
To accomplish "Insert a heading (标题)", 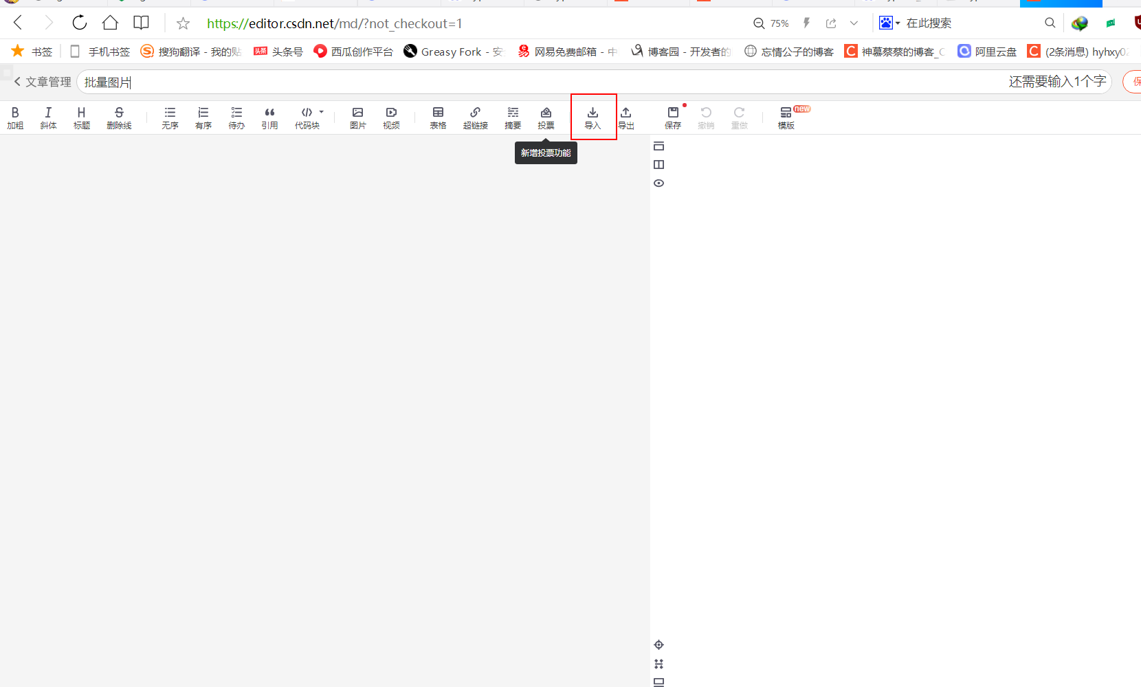I will (81, 117).
